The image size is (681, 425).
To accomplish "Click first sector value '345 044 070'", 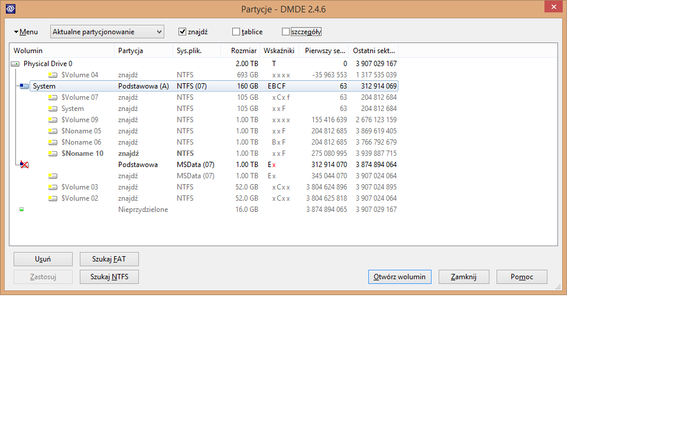I will pyautogui.click(x=329, y=176).
